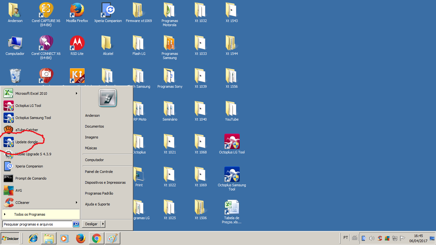Click the Iniciar start button

(x=10, y=238)
